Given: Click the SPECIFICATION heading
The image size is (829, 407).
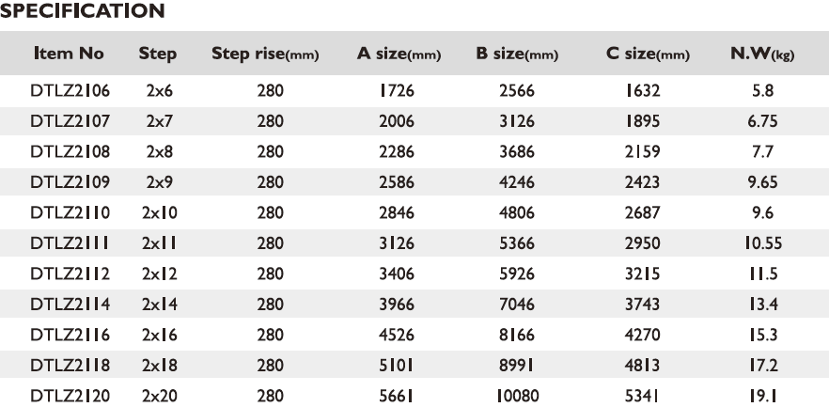Looking at the screenshot, I should point(83,10).
